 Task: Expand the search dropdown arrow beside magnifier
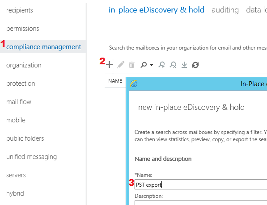click(x=151, y=65)
